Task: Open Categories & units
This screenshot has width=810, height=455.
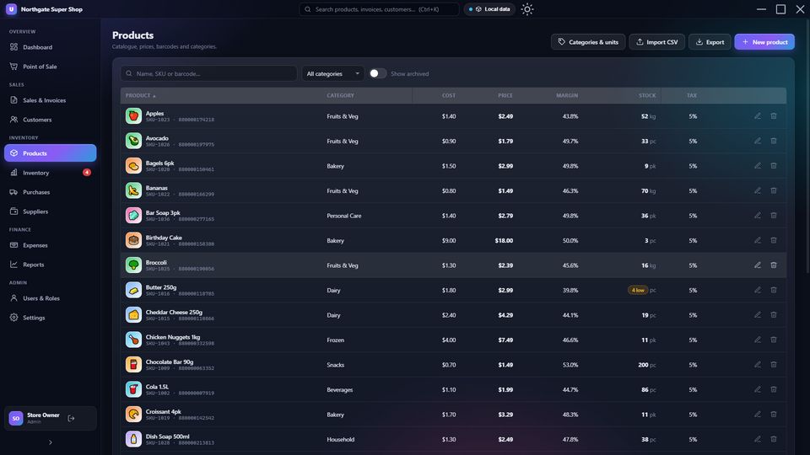Action: 588,42
